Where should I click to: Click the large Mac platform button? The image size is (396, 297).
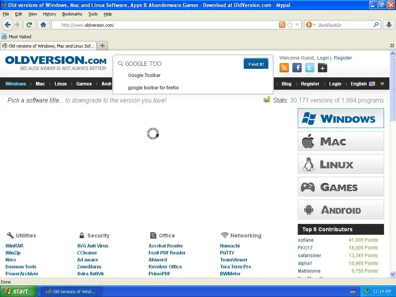pyautogui.click(x=341, y=141)
